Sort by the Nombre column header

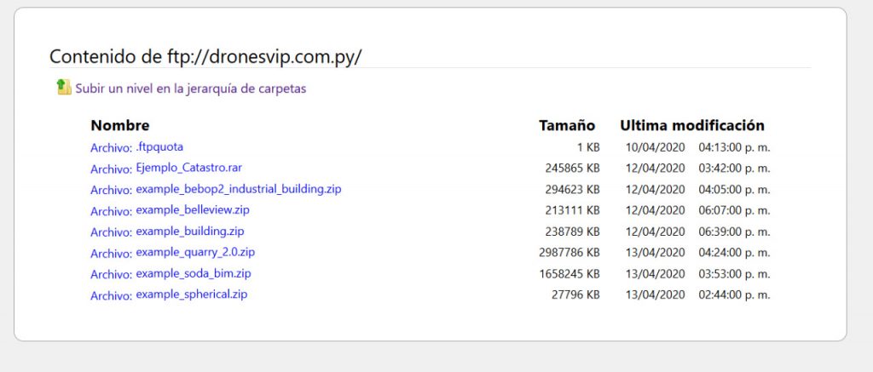click(120, 125)
